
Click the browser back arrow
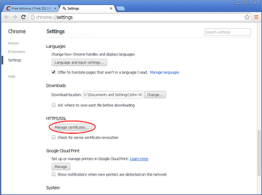pyautogui.click(x=6, y=17)
